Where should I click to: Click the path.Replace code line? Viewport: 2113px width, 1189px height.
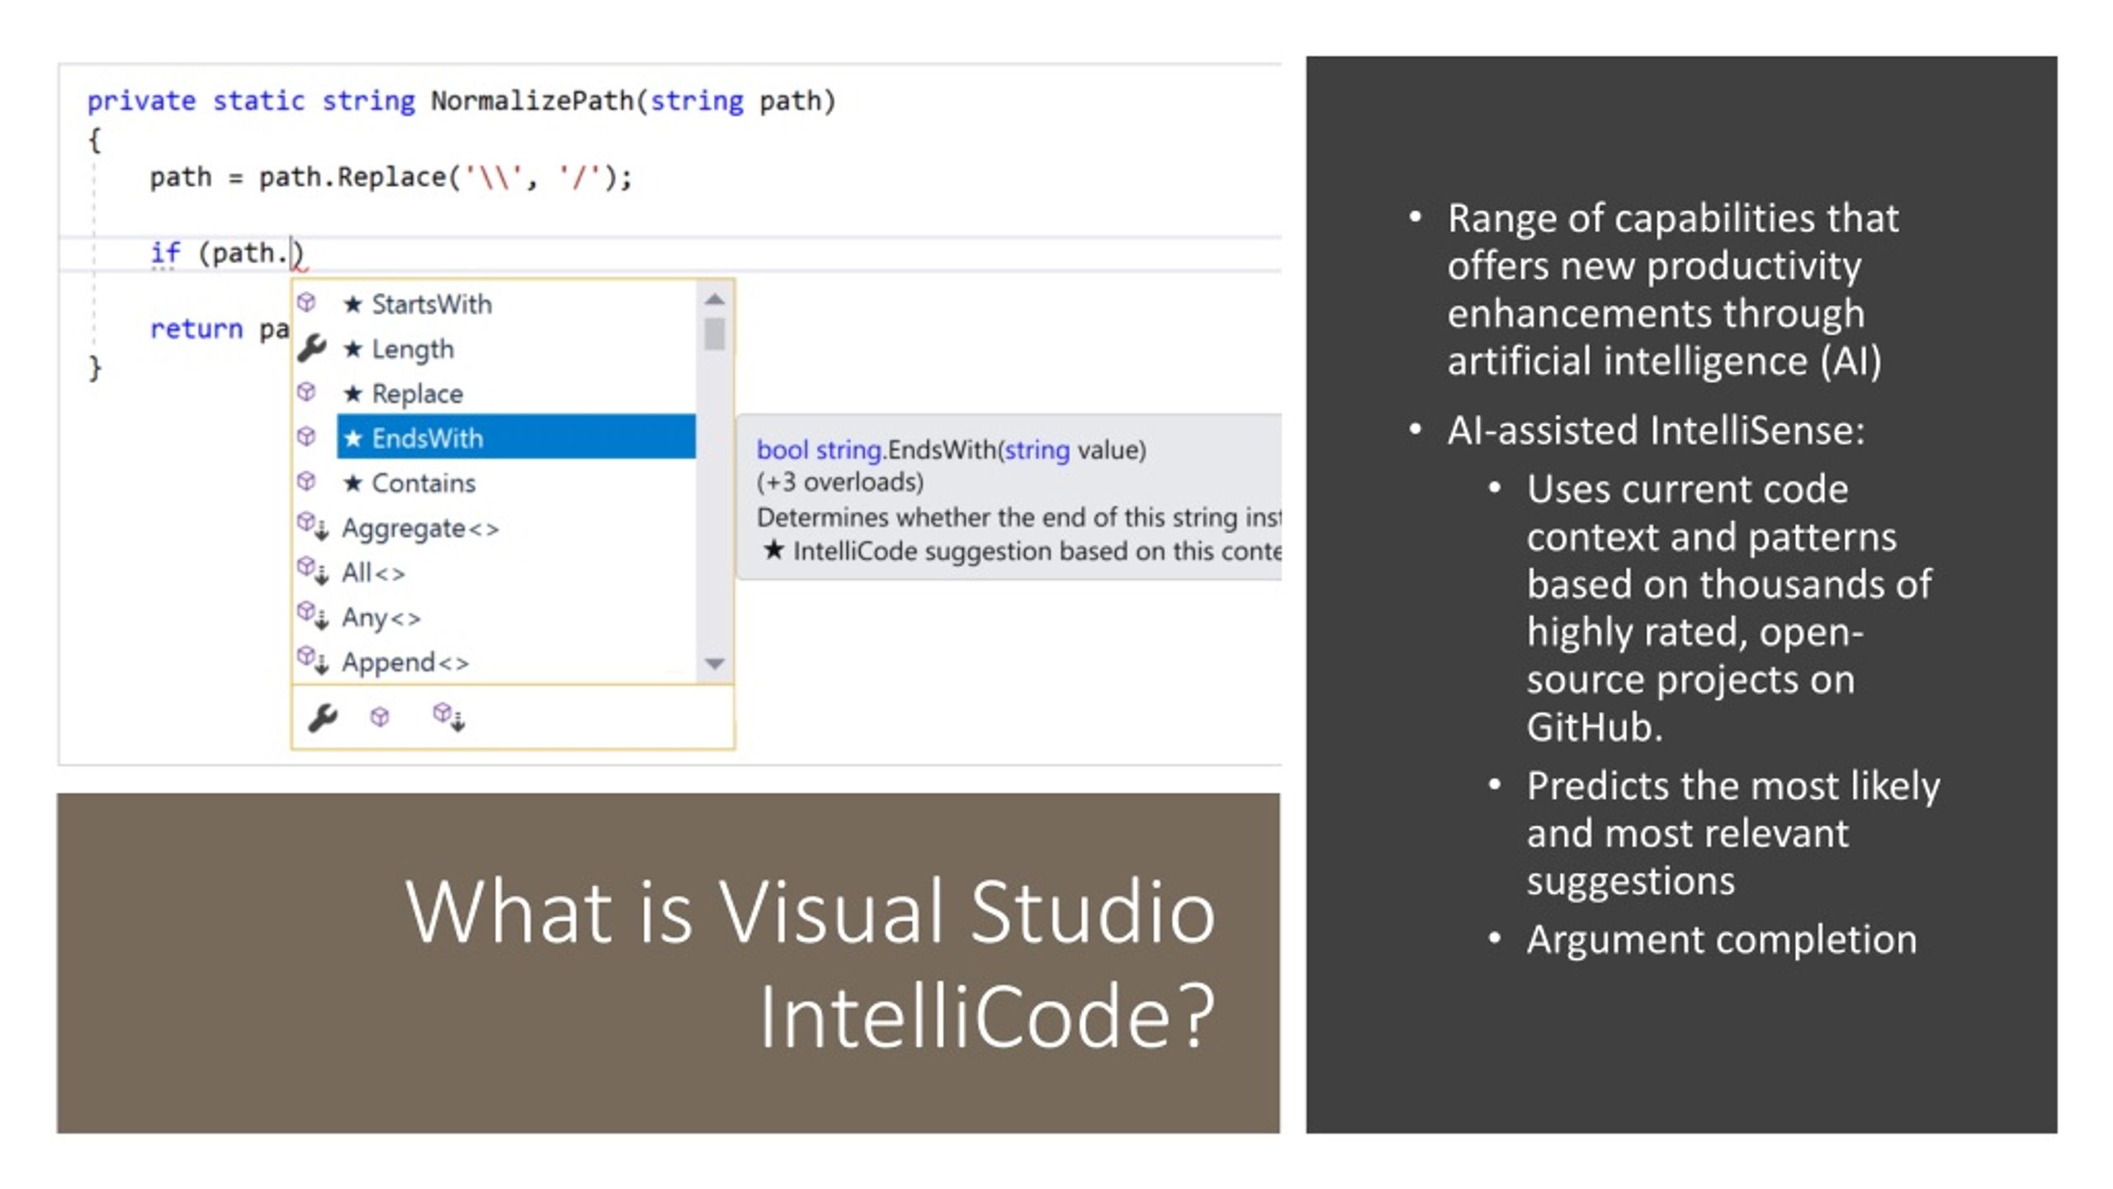coord(390,178)
